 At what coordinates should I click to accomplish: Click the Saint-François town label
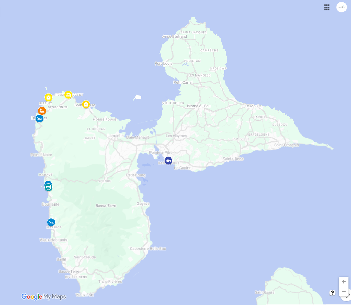click(286, 145)
